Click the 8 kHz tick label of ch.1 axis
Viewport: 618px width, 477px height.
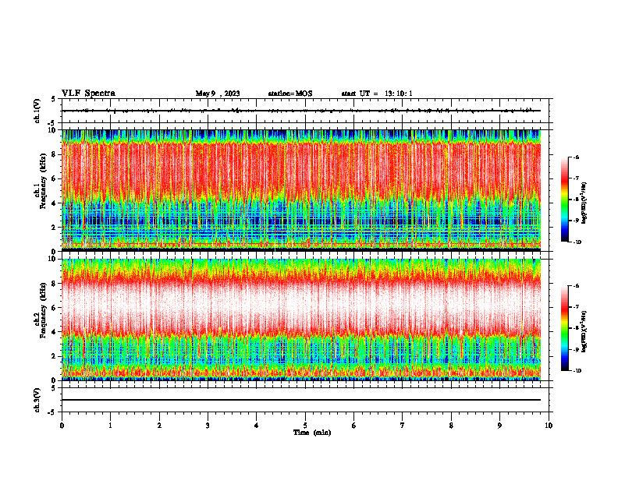55,154
